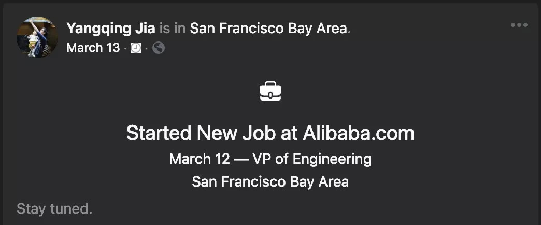Click the dash between date and title
The width and height of the screenshot is (541, 225).
(x=241, y=159)
